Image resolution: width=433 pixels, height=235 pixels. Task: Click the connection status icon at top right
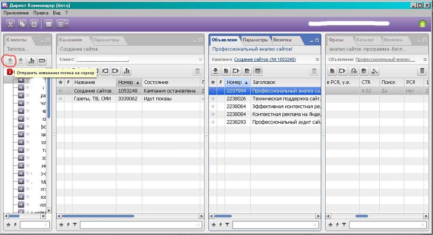[x=422, y=24]
